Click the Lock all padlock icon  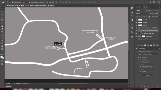149,17
